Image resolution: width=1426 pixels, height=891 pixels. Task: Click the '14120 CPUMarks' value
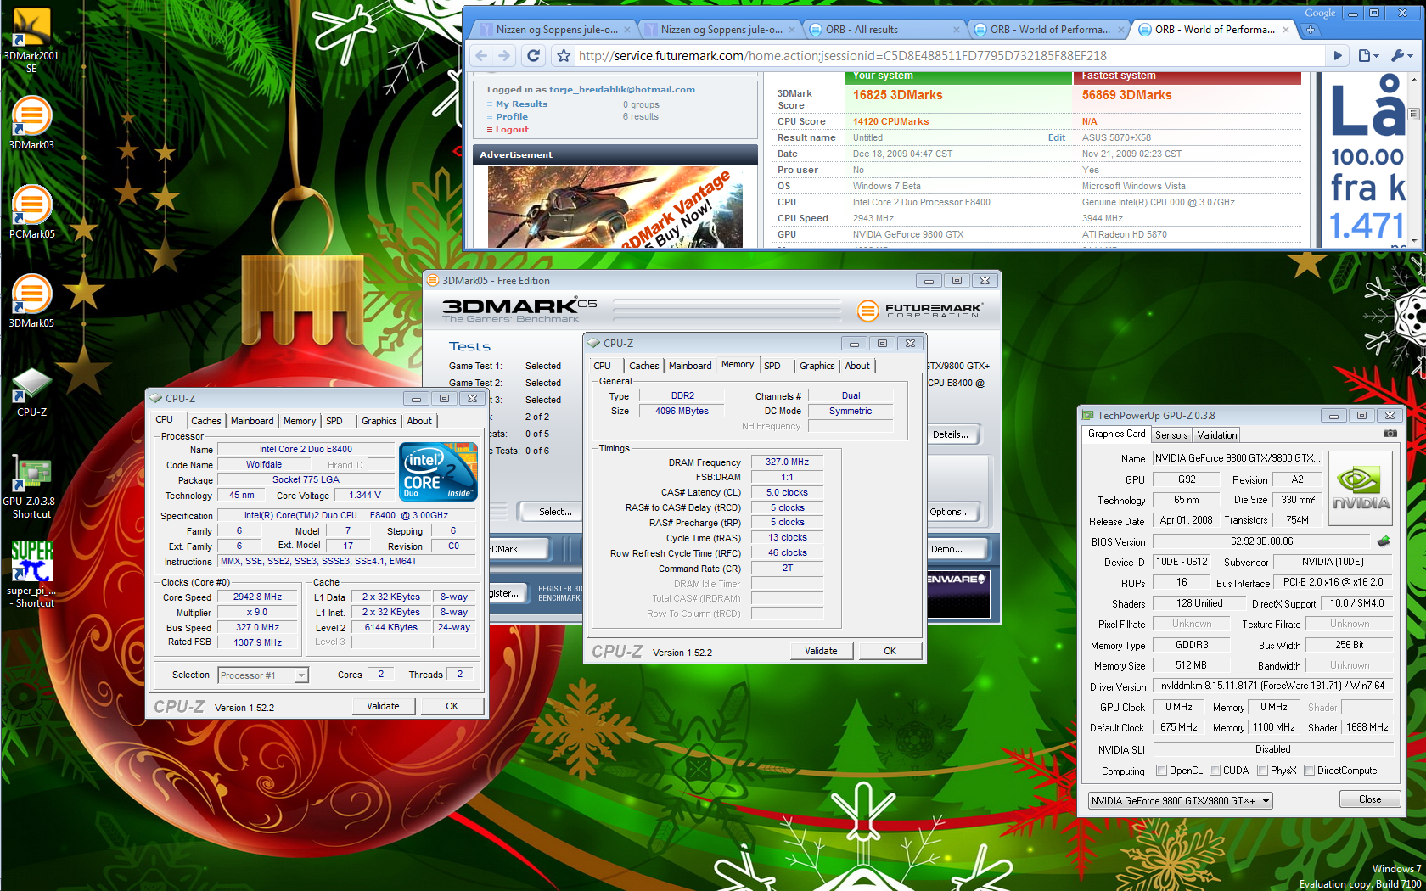pos(890,121)
